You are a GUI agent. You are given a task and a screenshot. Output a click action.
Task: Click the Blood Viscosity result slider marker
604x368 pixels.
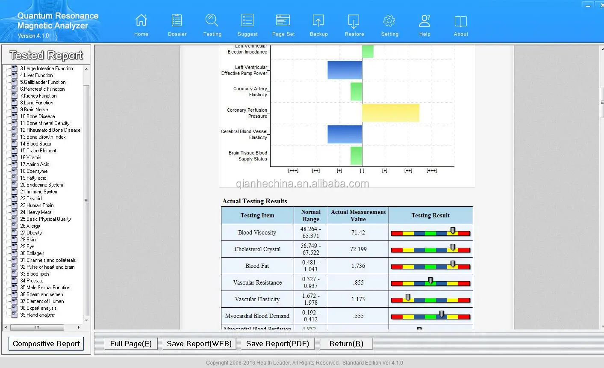tap(453, 231)
